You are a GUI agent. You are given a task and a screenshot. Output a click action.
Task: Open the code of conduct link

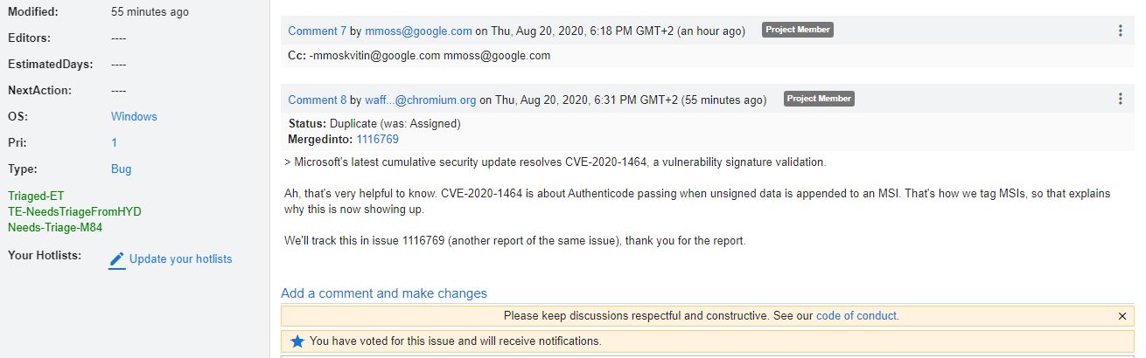coord(857,316)
